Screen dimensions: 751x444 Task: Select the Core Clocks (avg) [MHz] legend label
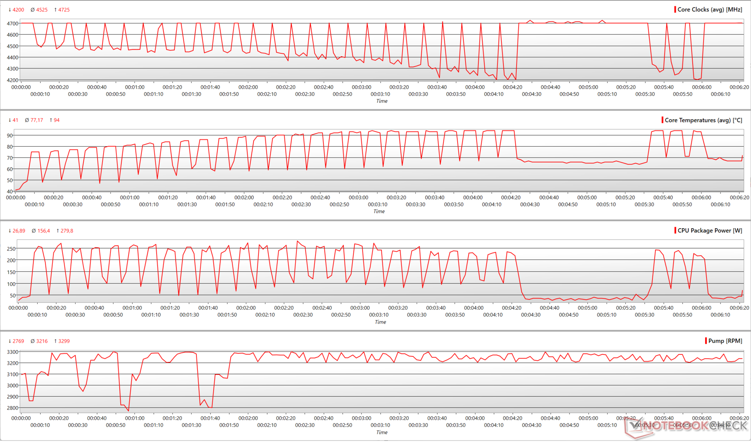coord(710,9)
